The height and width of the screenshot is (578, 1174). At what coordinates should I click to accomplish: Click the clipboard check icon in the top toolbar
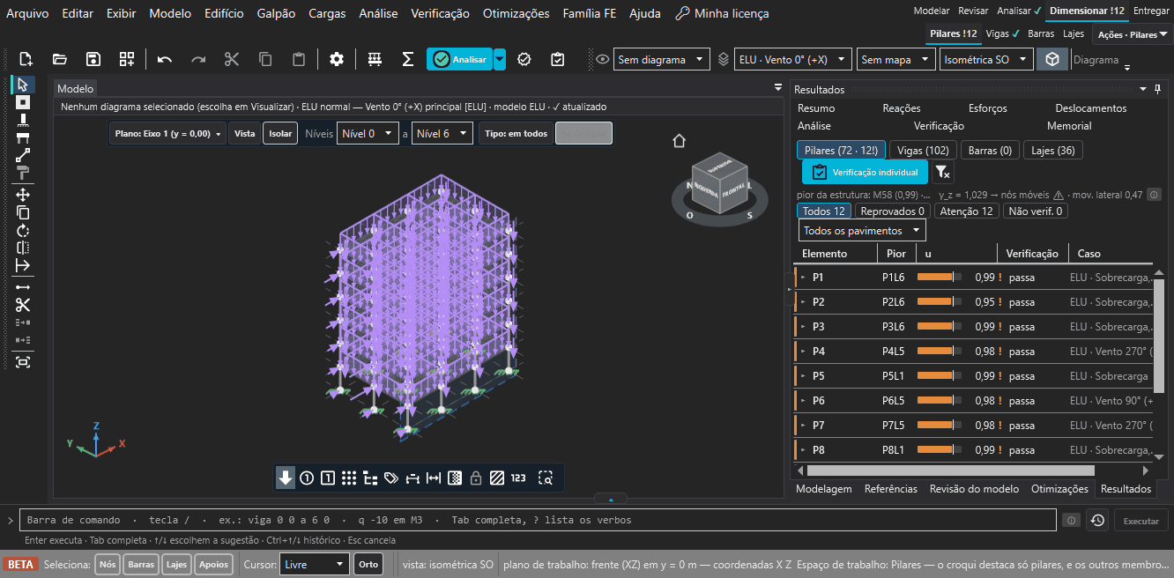tap(557, 59)
